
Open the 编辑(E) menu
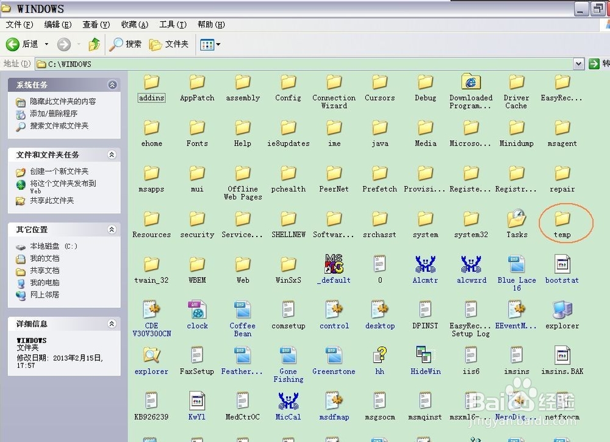tap(57, 24)
